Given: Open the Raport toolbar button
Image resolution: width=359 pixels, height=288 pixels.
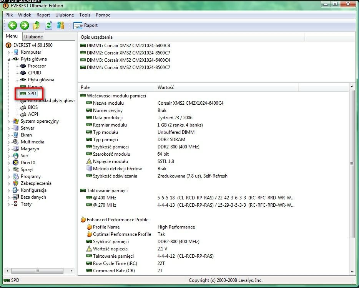Looking at the screenshot, I should [86, 25].
